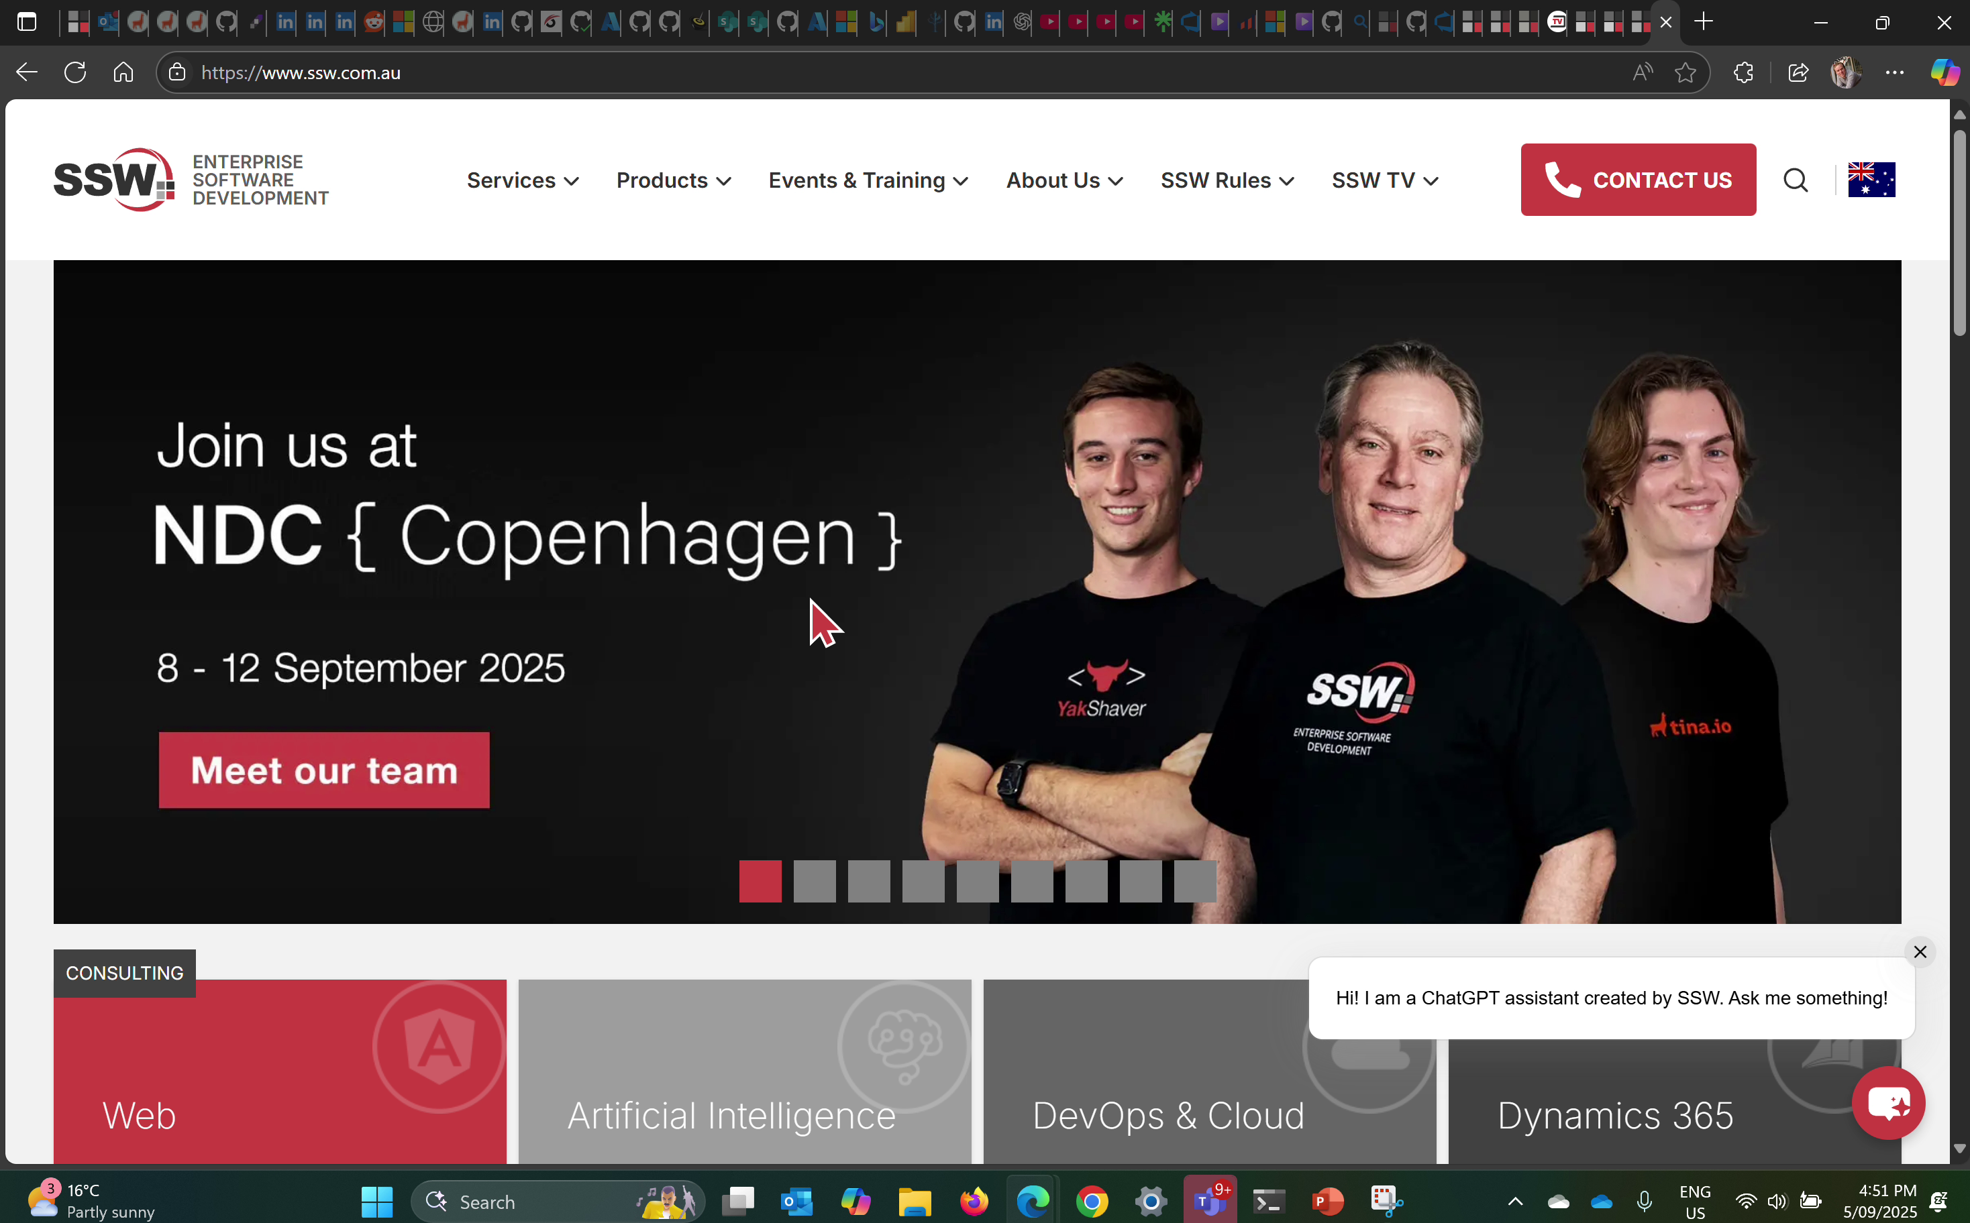Select the fifth carousel slide indicator
The height and width of the screenshot is (1223, 1970).
coord(978,881)
